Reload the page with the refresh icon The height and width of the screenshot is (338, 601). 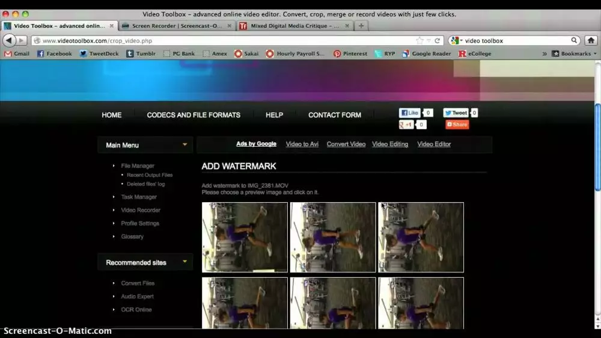pos(438,40)
